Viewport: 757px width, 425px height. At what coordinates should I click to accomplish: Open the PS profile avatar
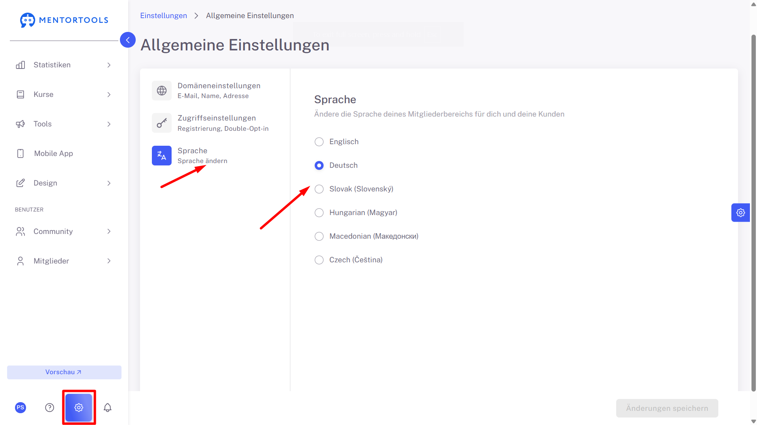coord(21,408)
